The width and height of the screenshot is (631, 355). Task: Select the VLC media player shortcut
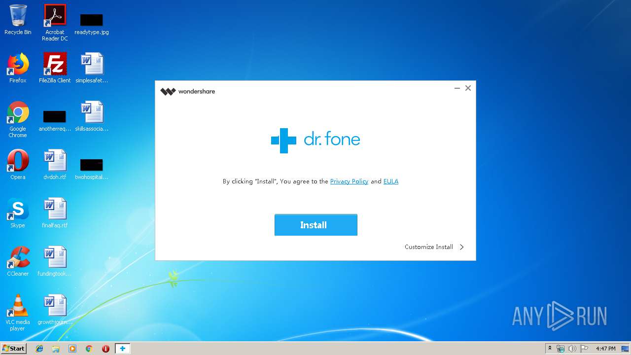(18, 313)
